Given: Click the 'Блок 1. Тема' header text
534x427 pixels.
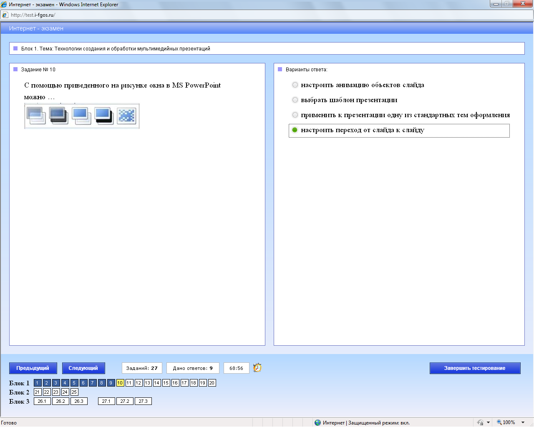Looking at the screenshot, I should (x=116, y=49).
